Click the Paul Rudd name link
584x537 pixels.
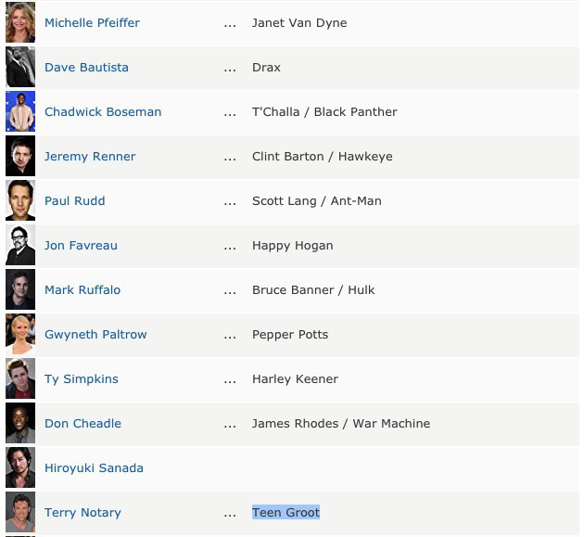point(75,200)
